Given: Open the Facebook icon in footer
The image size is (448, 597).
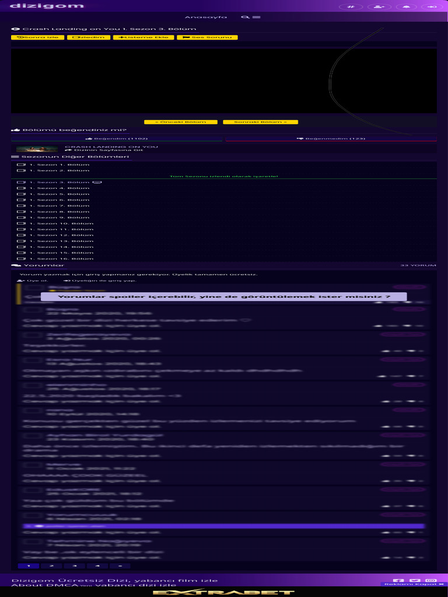Looking at the screenshot, I should click(398, 580).
